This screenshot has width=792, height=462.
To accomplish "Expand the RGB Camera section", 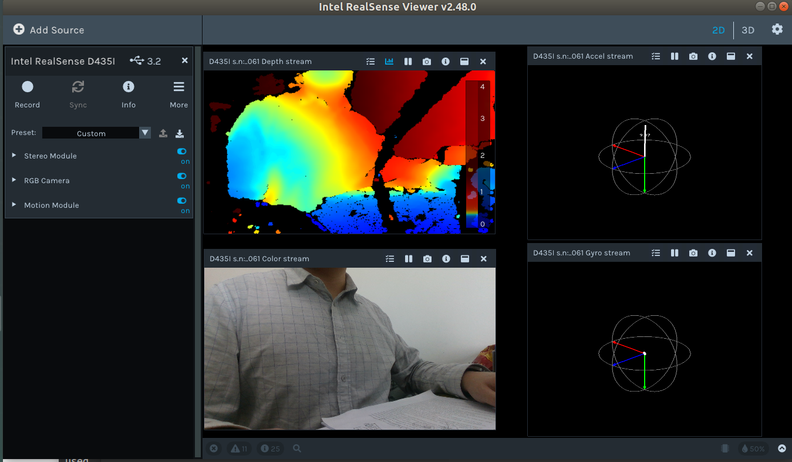I will 14,180.
